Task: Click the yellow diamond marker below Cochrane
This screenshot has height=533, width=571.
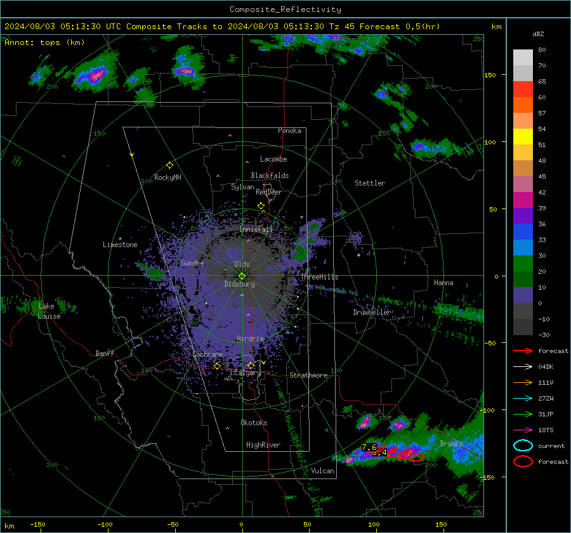Action: 217,366
